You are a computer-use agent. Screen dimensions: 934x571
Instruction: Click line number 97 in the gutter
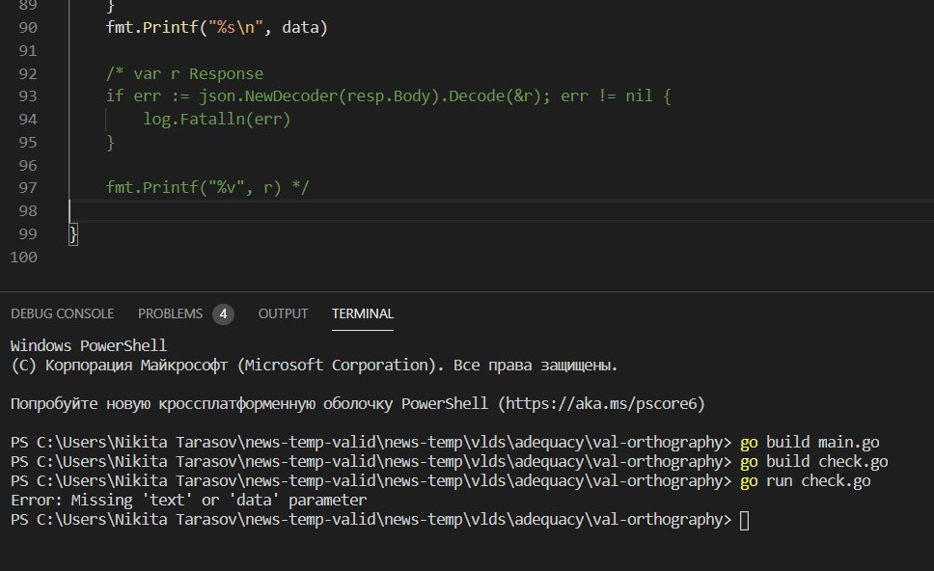click(28, 187)
